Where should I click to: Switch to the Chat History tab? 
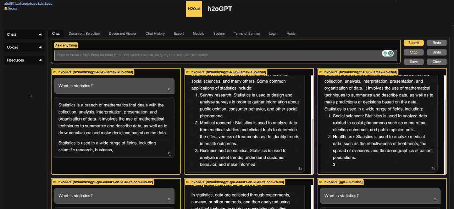155,34
